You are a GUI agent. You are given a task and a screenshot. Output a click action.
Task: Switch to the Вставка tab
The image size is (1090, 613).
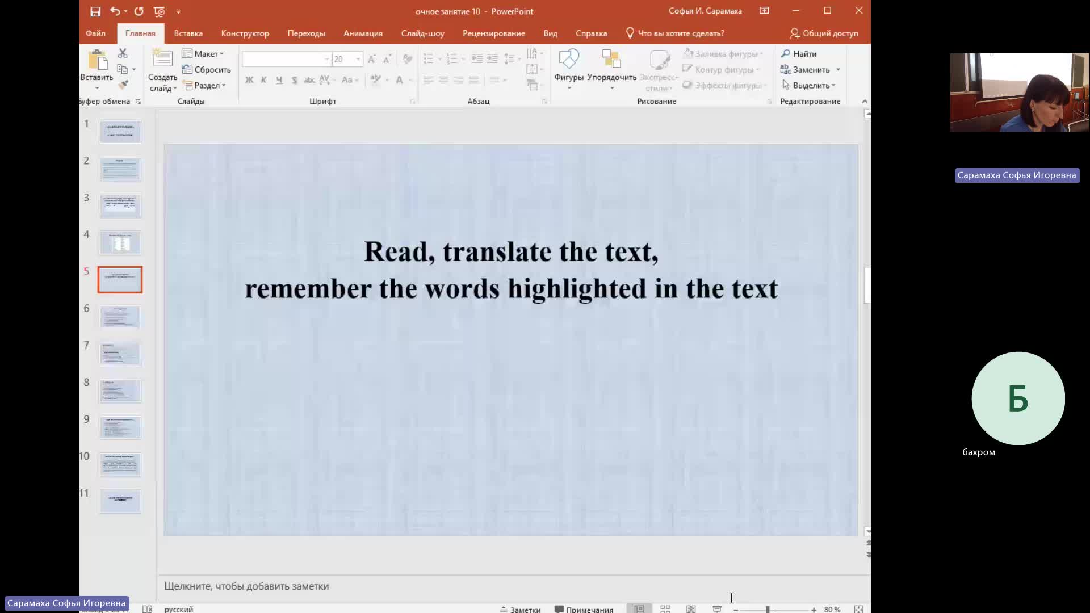[x=188, y=33]
